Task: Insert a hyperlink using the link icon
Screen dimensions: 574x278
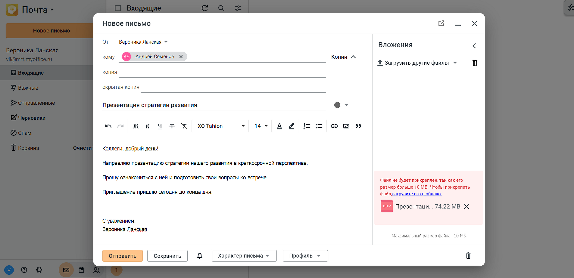Action: coord(334,126)
